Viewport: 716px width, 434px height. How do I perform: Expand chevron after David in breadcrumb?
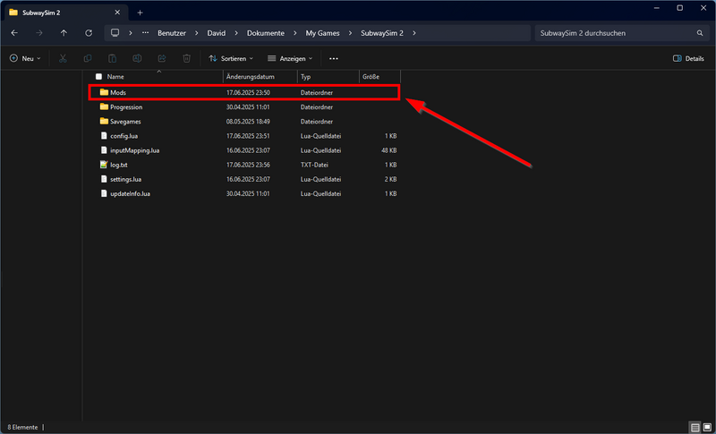pyautogui.click(x=236, y=33)
